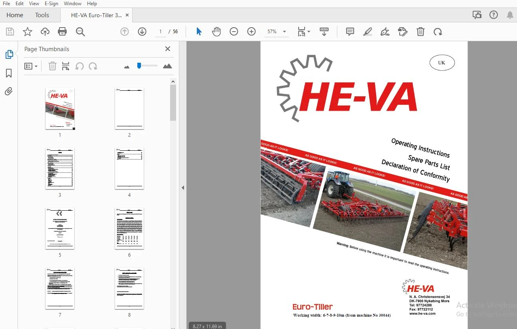Viewport: 517px width, 329px height.
Task: Click the Save file icon
Action: click(x=10, y=32)
